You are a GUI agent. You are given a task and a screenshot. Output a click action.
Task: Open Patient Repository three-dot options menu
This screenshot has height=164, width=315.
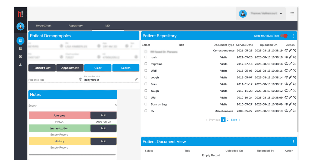pos(293,36)
